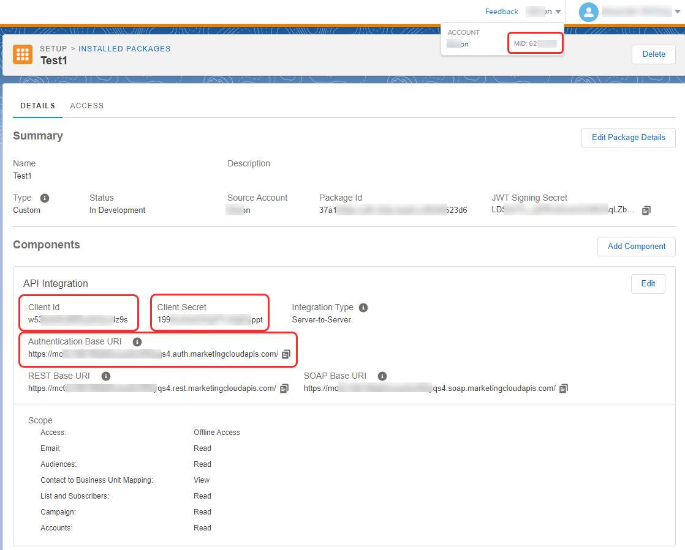This screenshot has width=685, height=550.
Task: Click the orange Installed Packages app grid icon
Action: (23, 54)
